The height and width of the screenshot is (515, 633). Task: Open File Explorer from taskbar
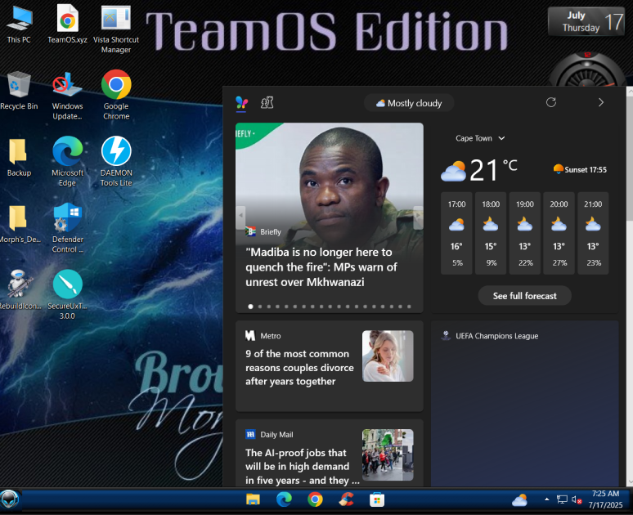click(254, 499)
